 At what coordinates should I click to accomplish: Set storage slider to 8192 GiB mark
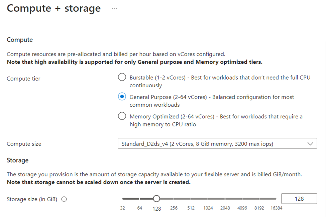[x=259, y=199]
